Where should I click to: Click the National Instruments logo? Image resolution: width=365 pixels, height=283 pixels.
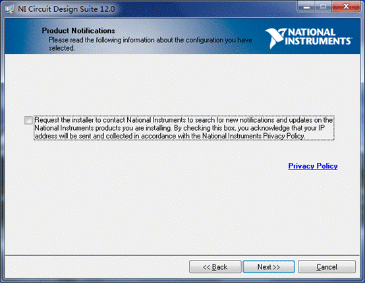click(308, 38)
